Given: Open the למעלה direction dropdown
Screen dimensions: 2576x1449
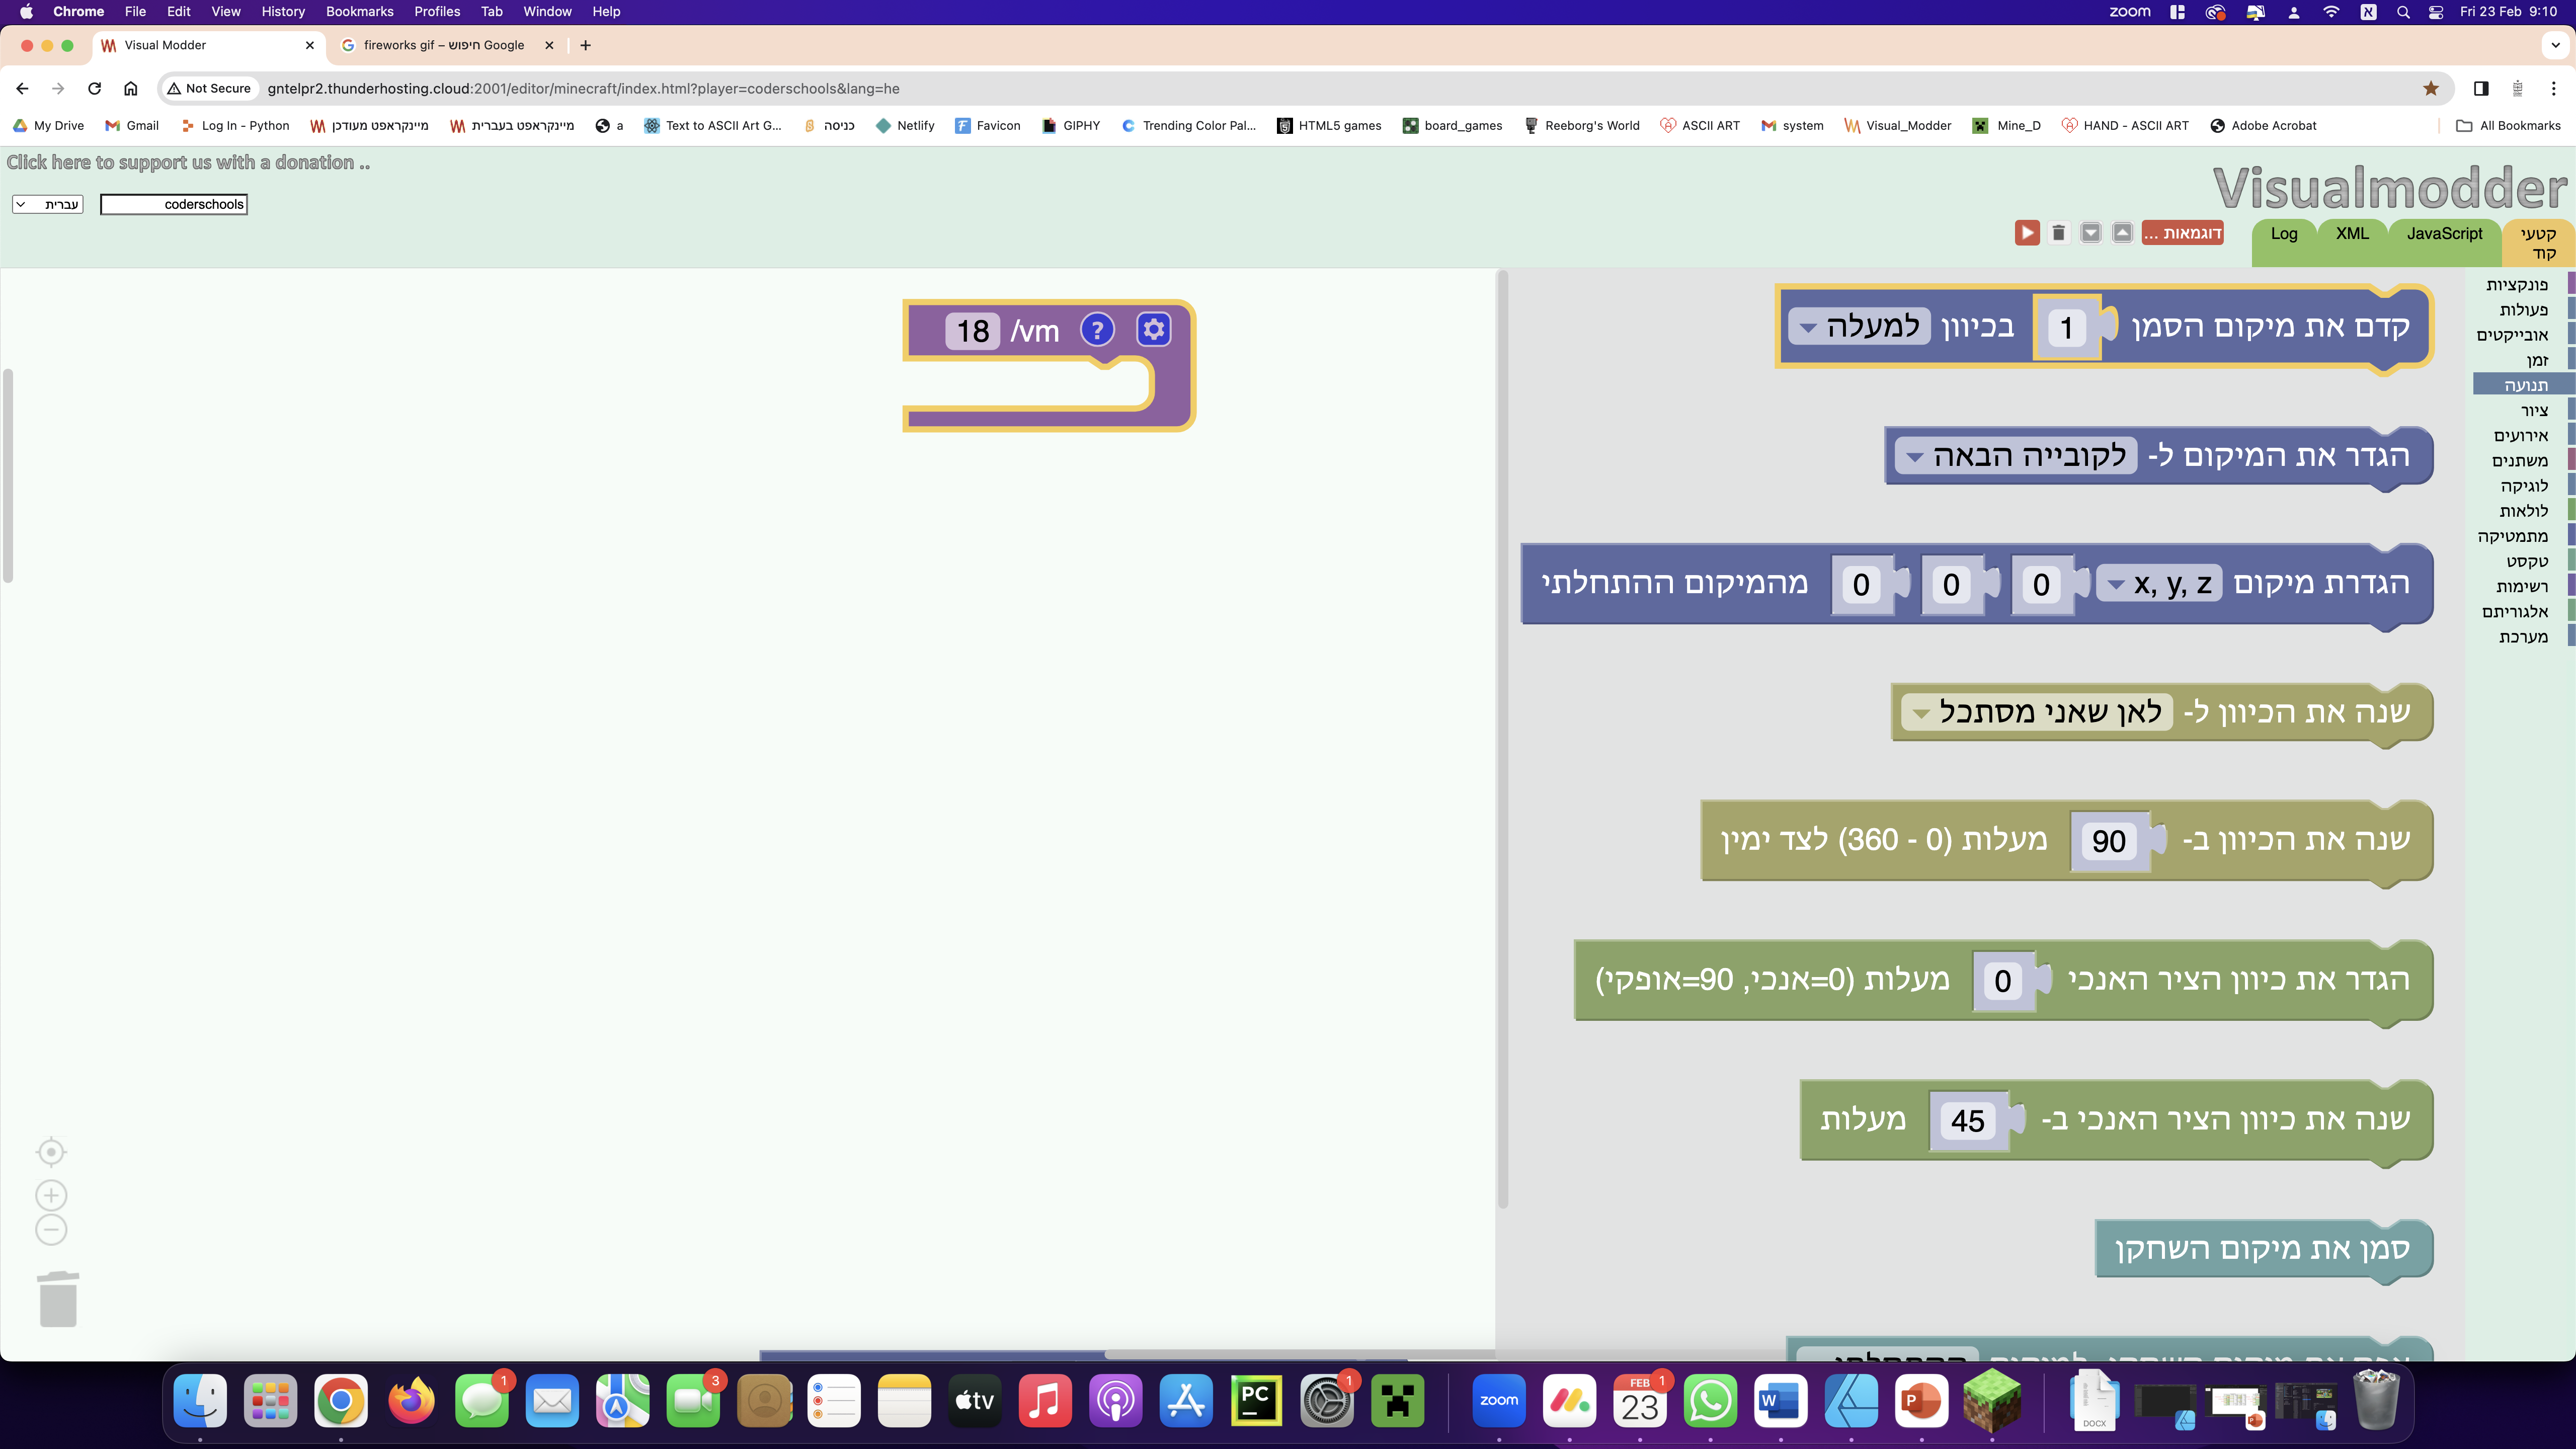Looking at the screenshot, I should [1859, 327].
